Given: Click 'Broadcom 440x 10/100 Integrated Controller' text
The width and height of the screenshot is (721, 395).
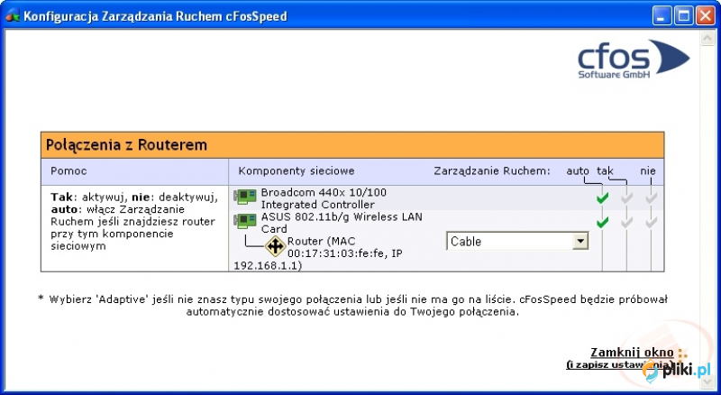Looking at the screenshot, I should coord(324,198).
